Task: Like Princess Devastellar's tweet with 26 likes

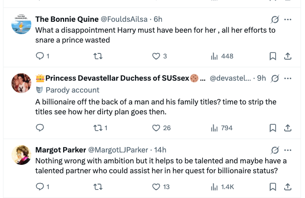Action: pyautogui.click(x=156, y=128)
